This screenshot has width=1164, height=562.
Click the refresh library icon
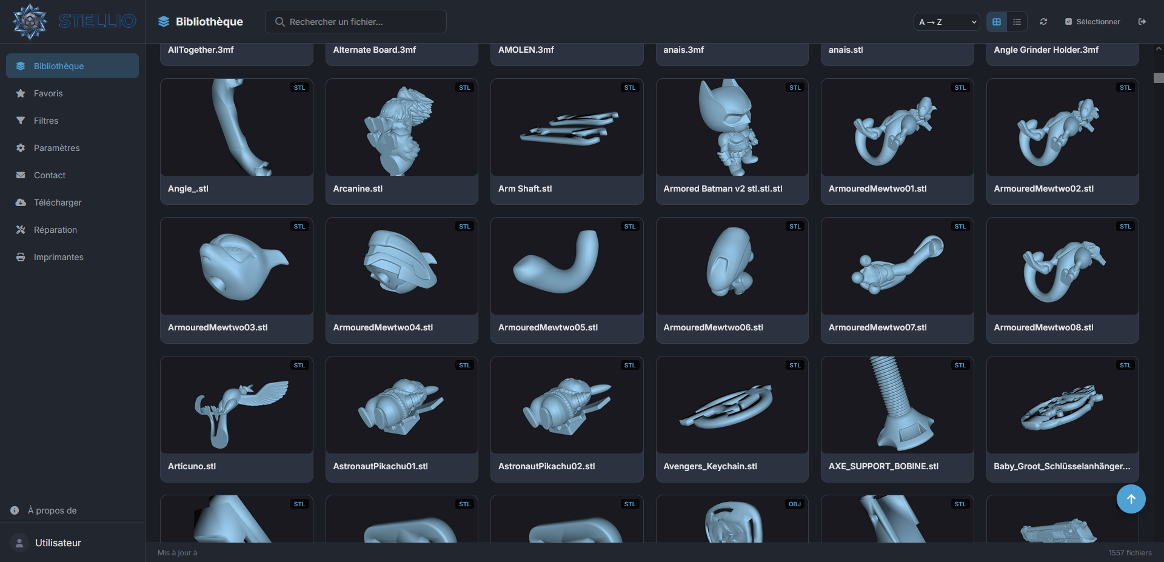pyautogui.click(x=1043, y=22)
